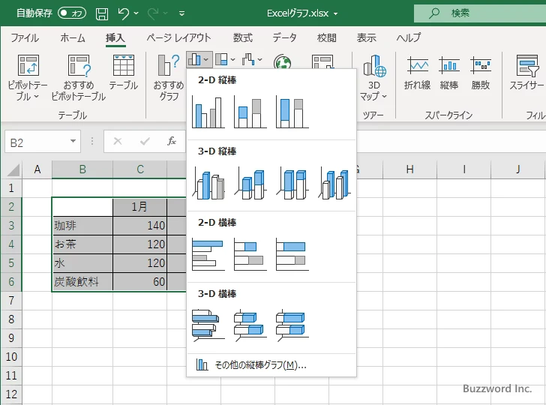
Task: Click the cancel X formula button
Action: click(x=118, y=141)
